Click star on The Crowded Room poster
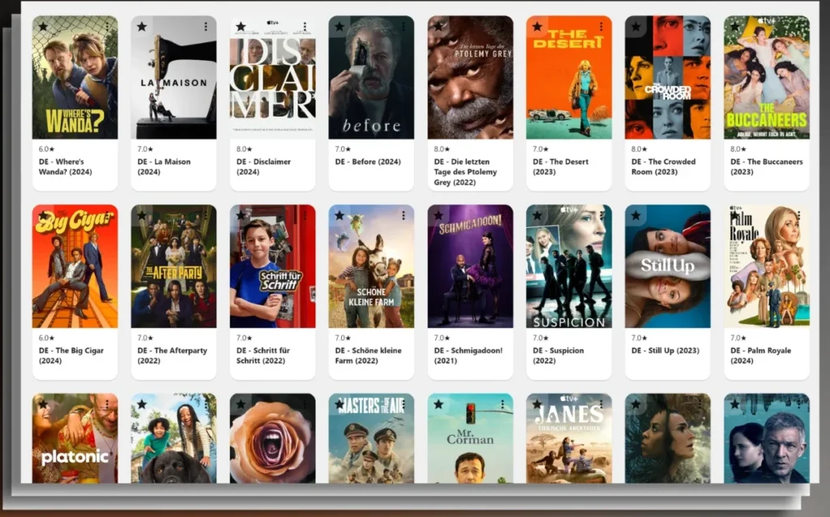Screen dimensions: 830x517 pos(636,27)
